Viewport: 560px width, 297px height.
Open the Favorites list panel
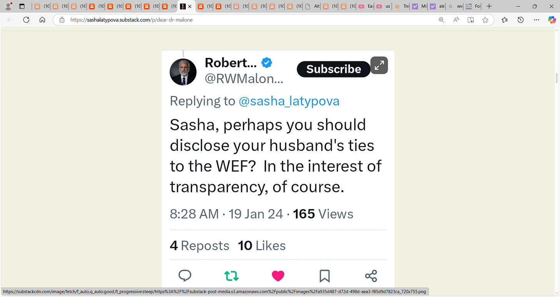[505, 20]
